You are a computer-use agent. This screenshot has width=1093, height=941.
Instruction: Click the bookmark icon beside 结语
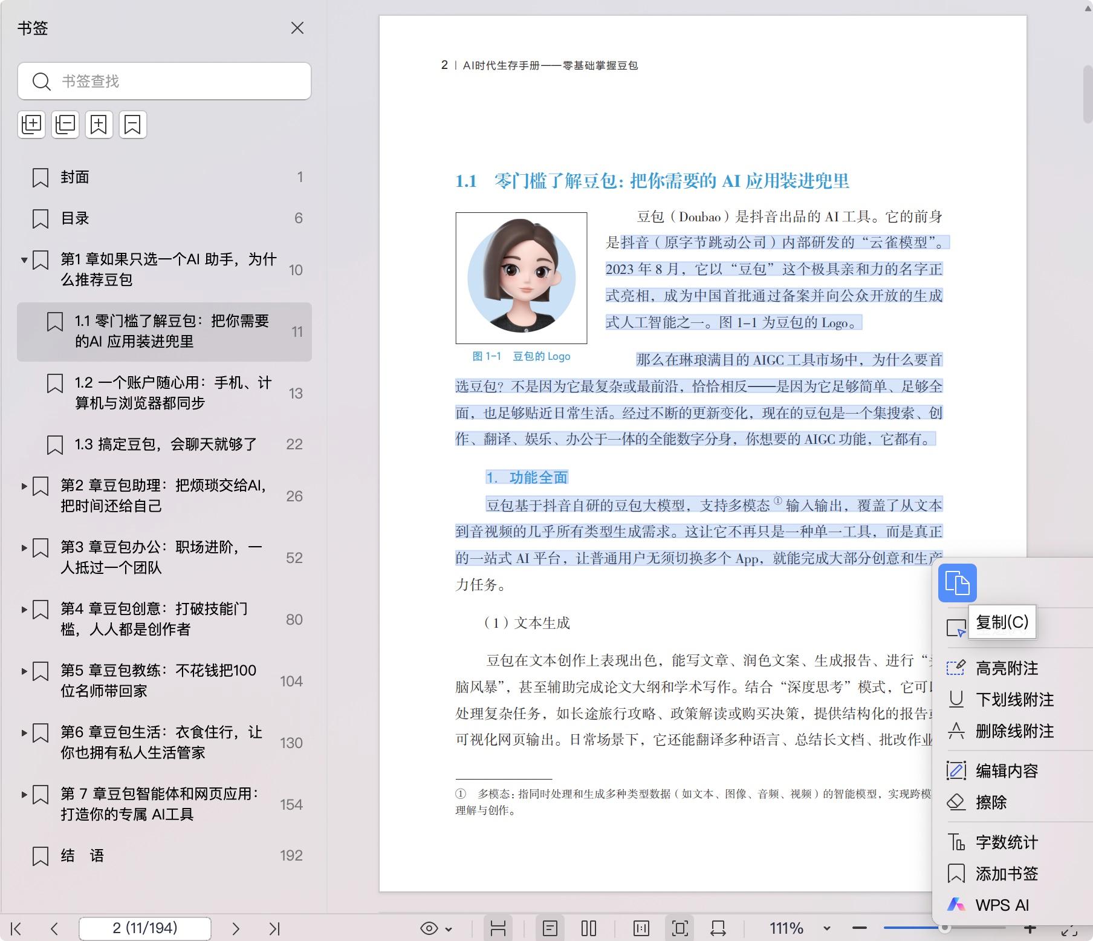point(41,856)
